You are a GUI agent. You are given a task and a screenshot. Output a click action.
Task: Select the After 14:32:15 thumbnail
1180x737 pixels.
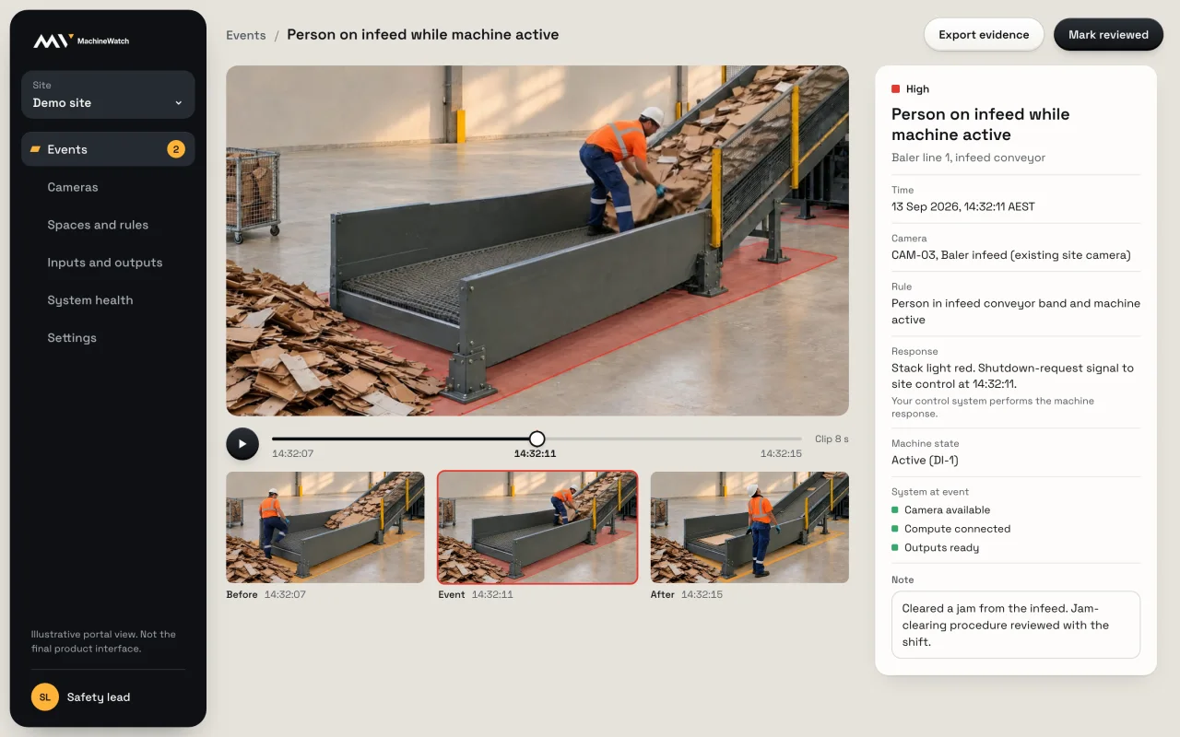click(749, 527)
